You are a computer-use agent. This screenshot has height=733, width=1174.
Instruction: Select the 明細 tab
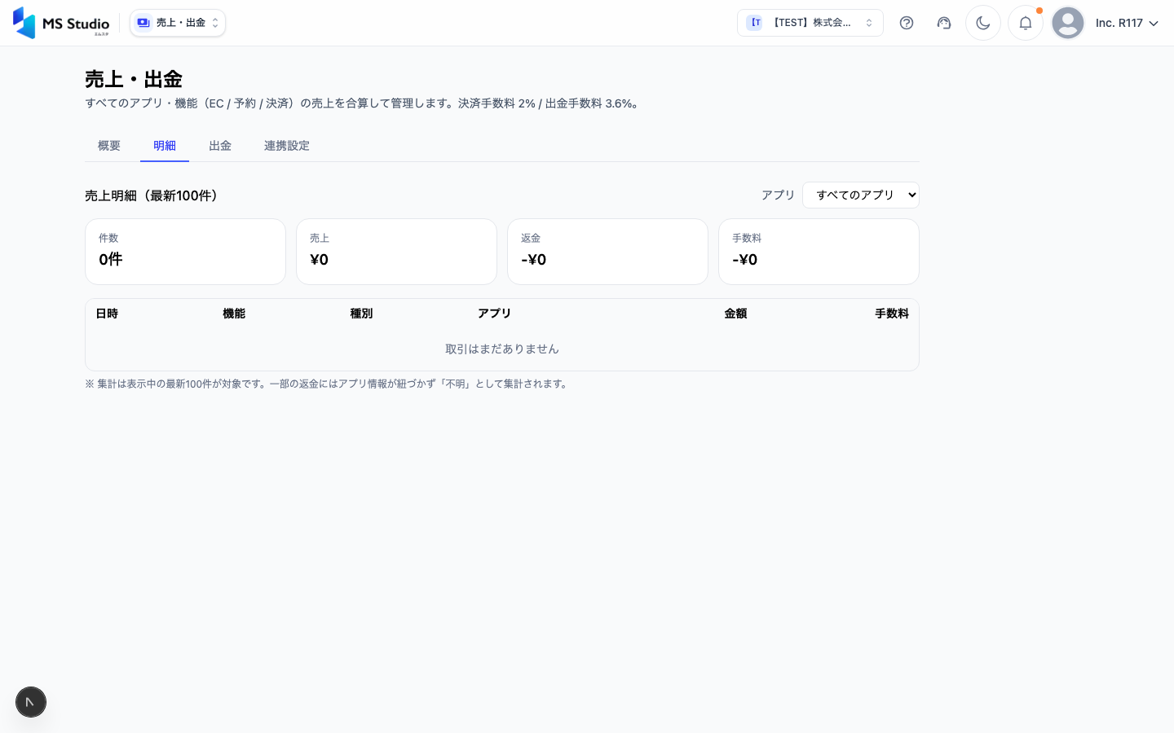pos(165,146)
